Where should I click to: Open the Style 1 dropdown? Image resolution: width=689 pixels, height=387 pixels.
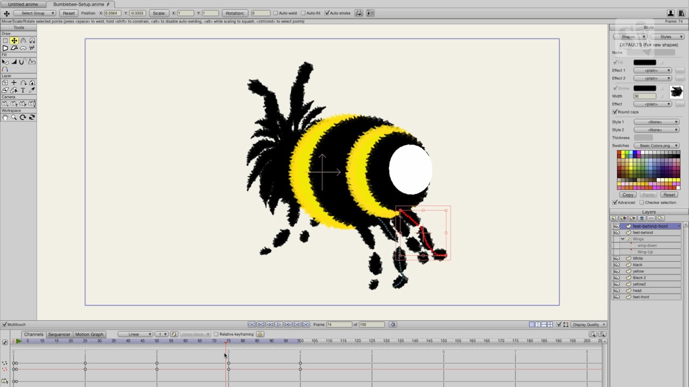(657, 122)
